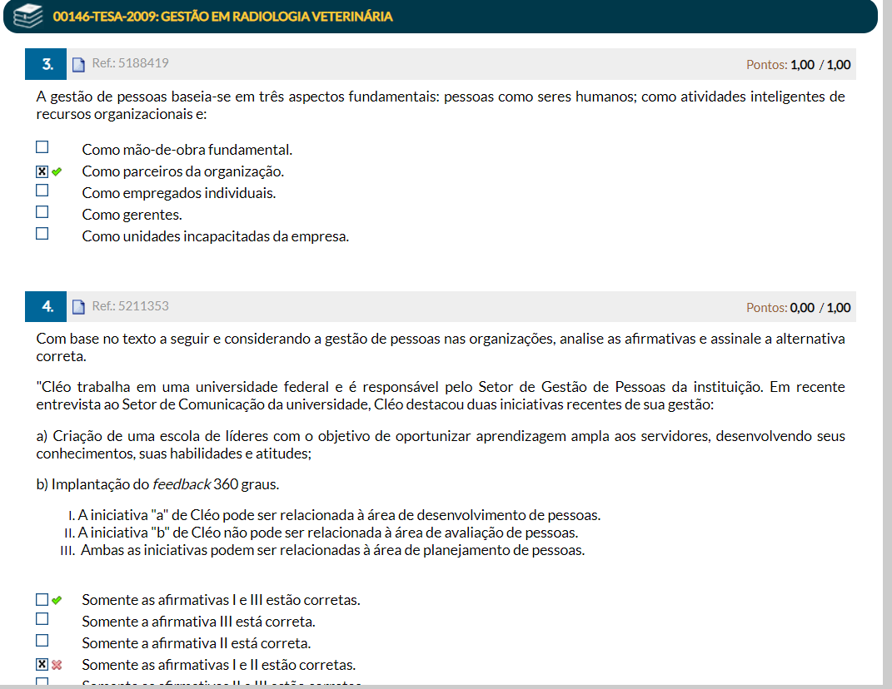892x689 pixels.
Task: Click the stacked books icon in header
Action: click(28, 16)
